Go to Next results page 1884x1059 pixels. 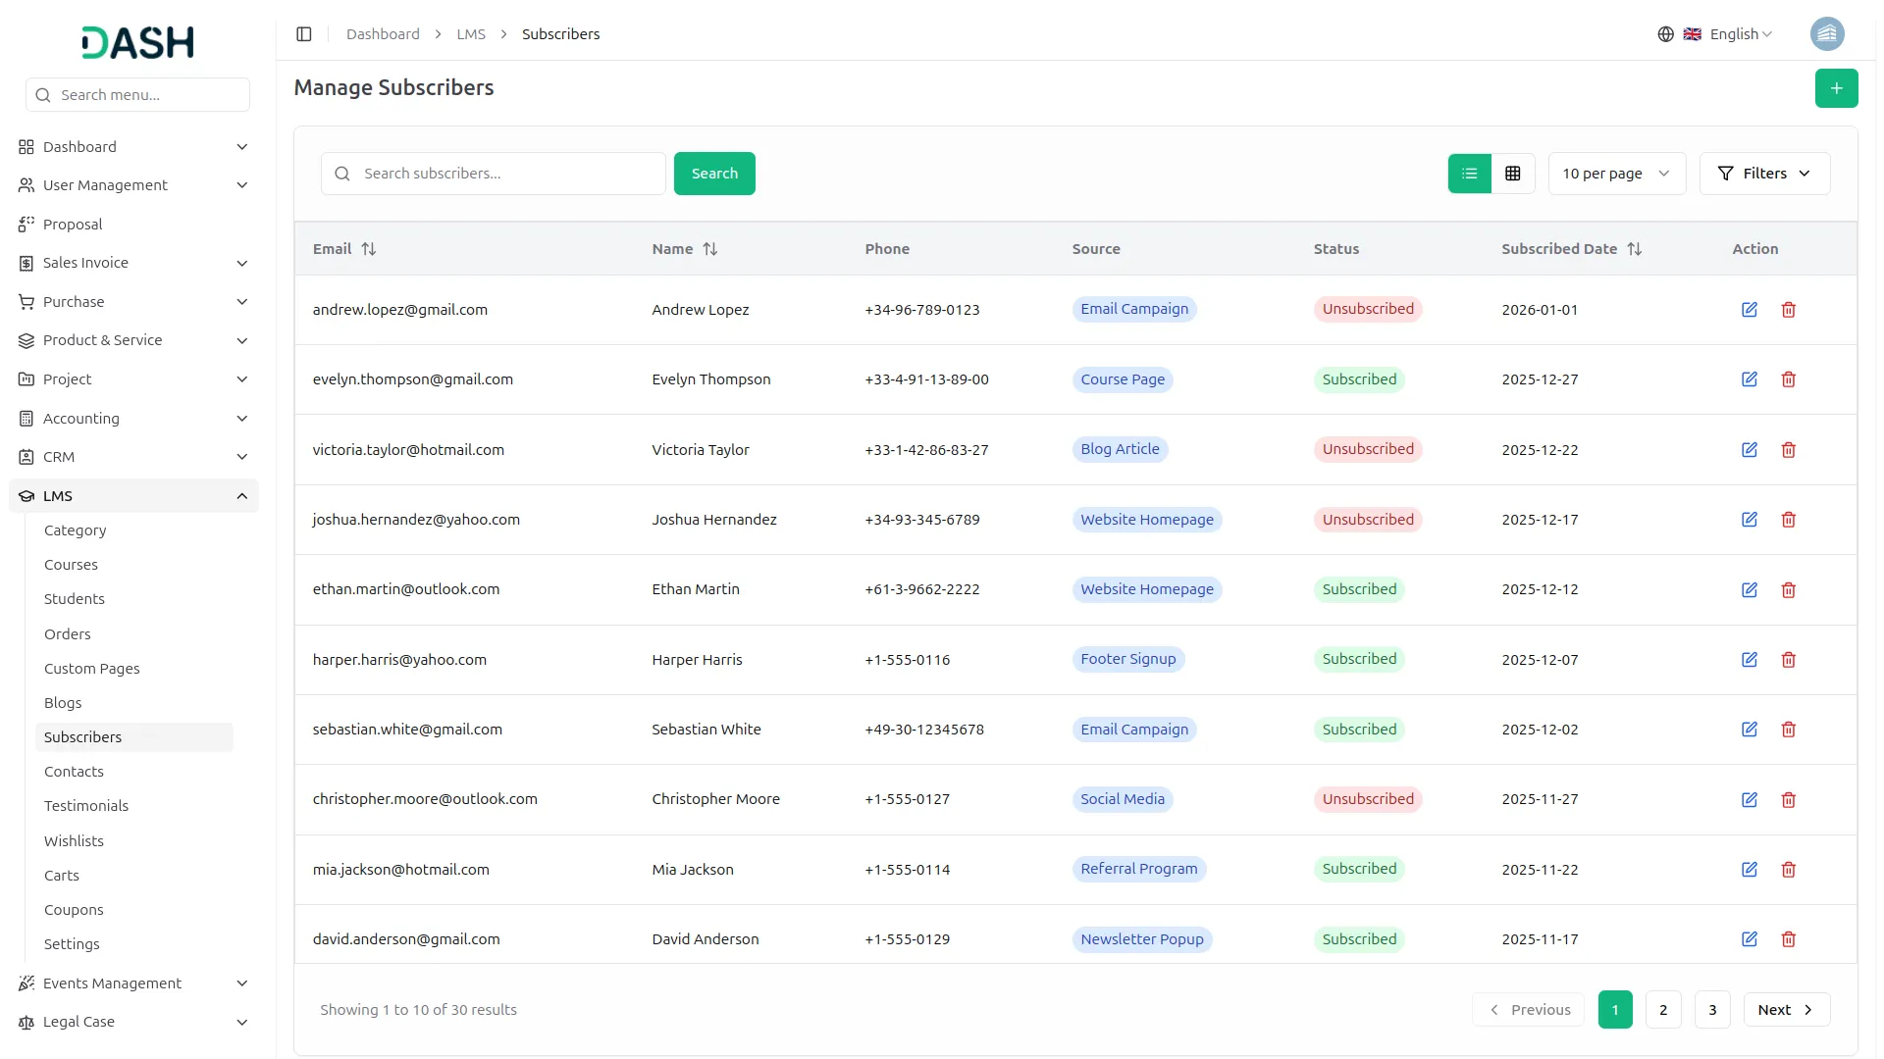coord(1785,1010)
